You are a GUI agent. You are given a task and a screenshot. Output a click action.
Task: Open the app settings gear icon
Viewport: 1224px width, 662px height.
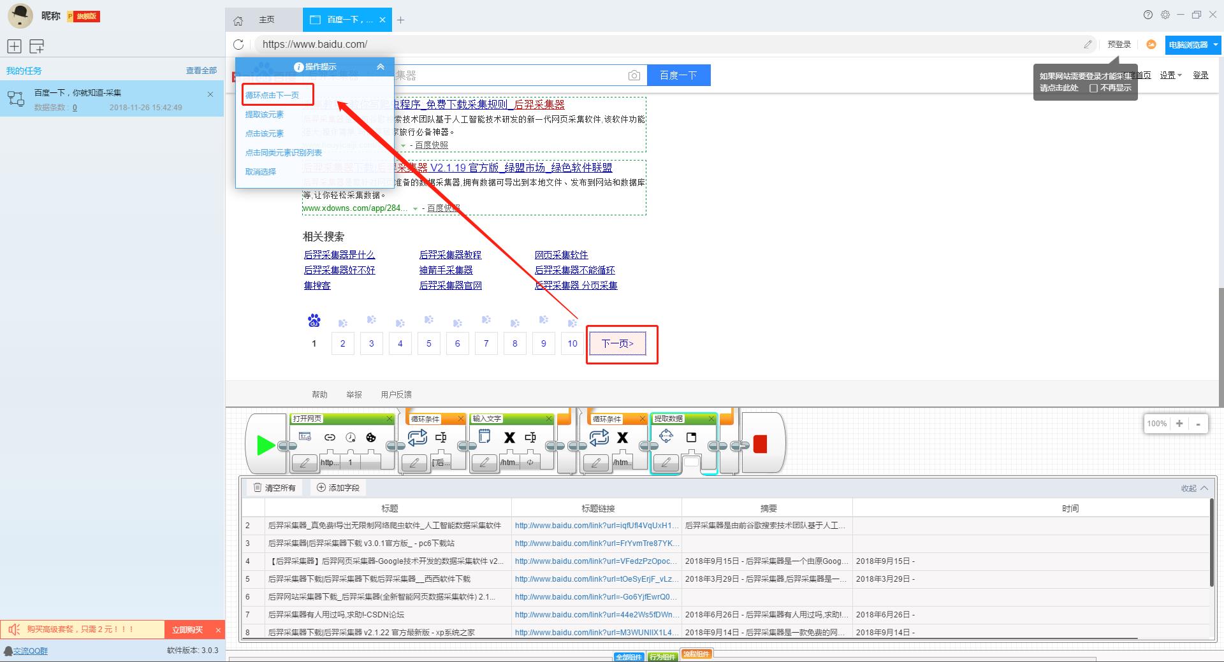(1165, 15)
